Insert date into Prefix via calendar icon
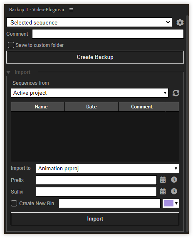The image size is (193, 238). (x=163, y=180)
